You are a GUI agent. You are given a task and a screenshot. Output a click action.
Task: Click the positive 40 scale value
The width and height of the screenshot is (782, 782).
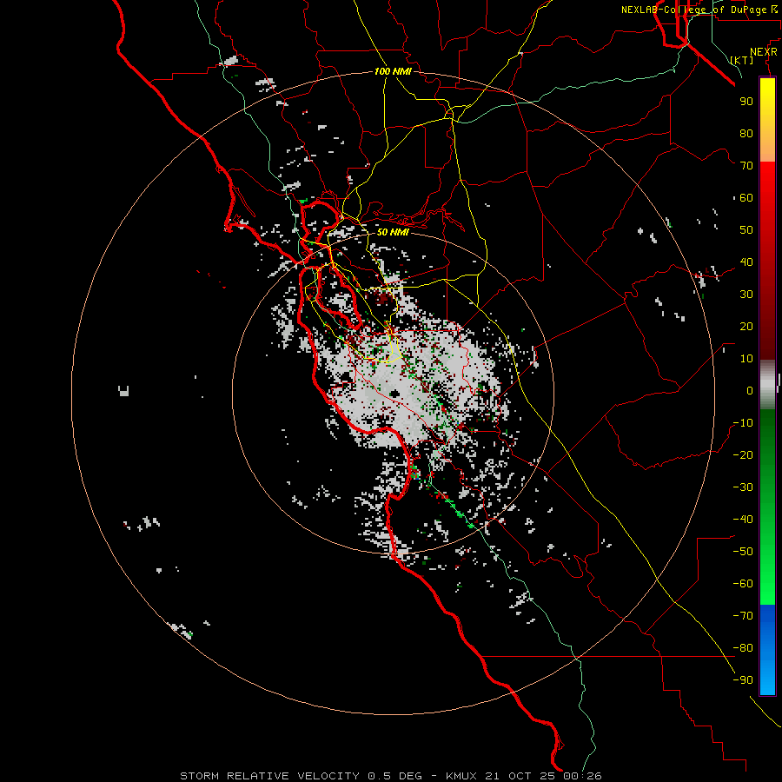[746, 262]
